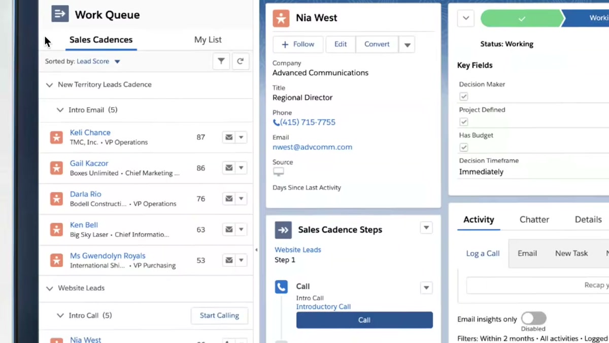Select the Email activity tab
Viewport: 609px width, 343px height.
pos(527,253)
